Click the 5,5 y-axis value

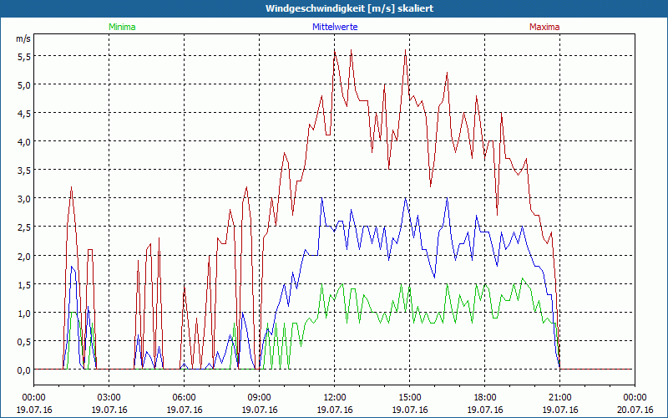point(24,56)
